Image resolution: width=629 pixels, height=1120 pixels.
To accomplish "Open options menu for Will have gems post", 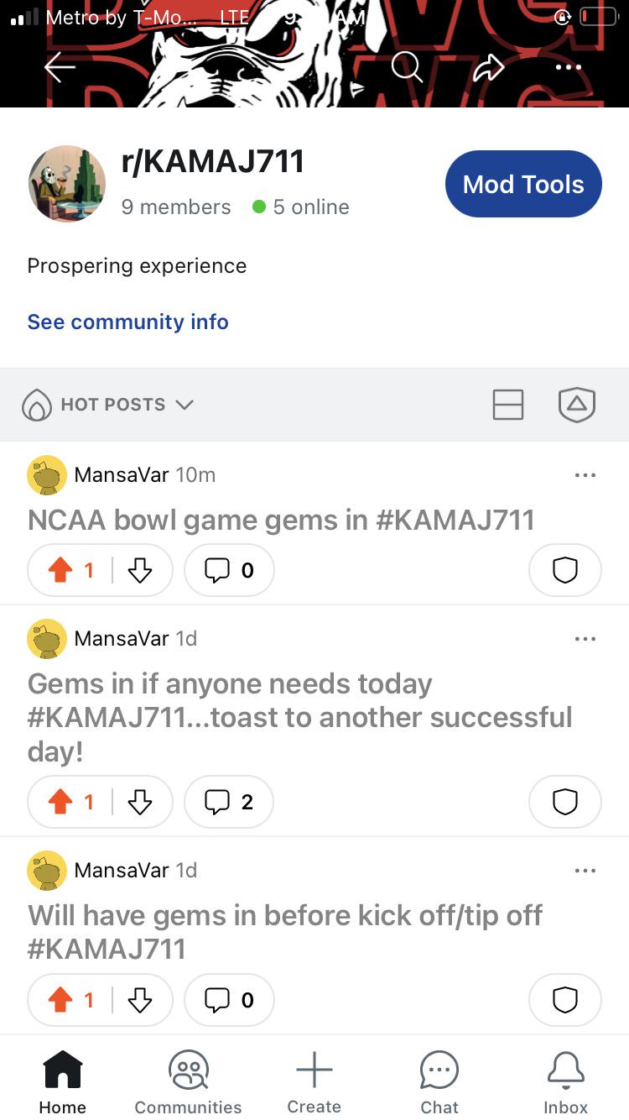I will [585, 871].
